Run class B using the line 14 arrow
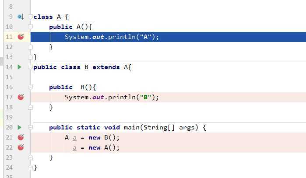 [x=19, y=67]
